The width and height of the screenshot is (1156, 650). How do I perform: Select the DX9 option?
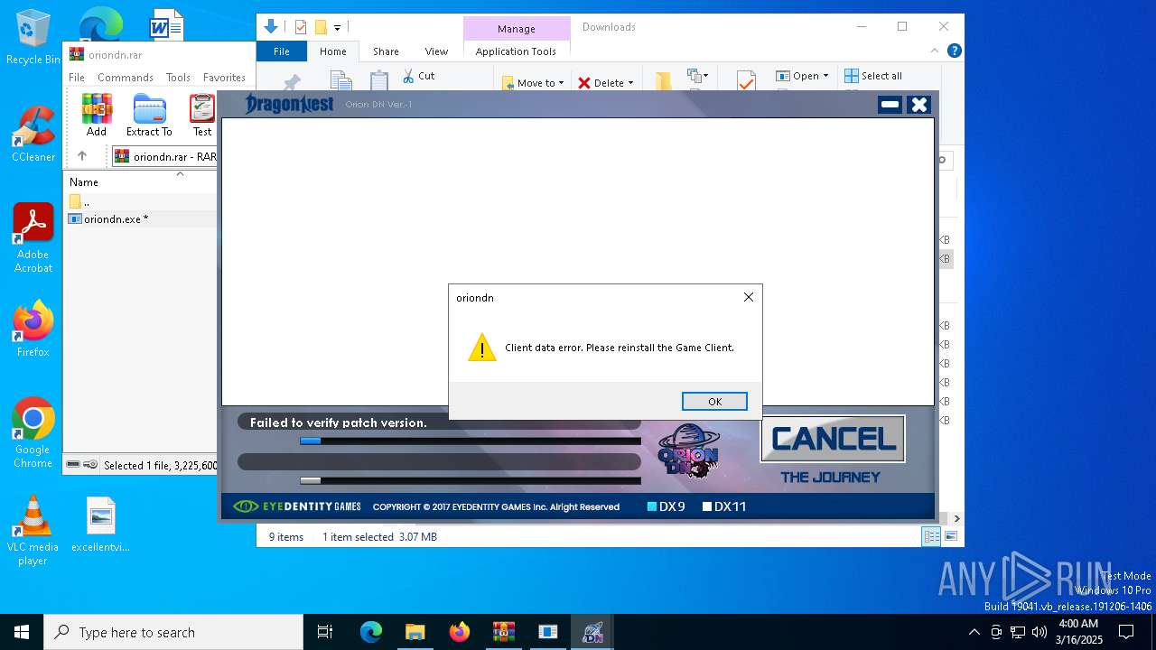666,506
